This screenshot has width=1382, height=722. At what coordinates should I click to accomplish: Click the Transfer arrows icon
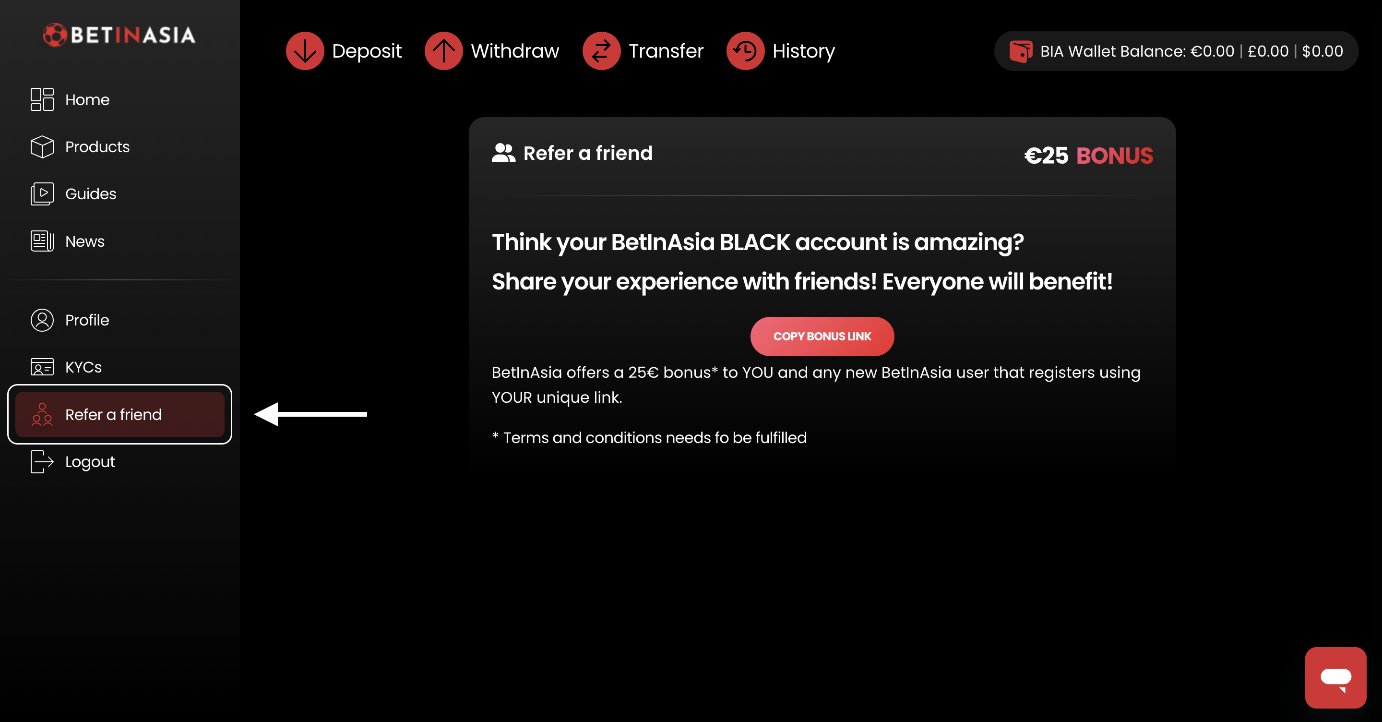click(x=601, y=51)
